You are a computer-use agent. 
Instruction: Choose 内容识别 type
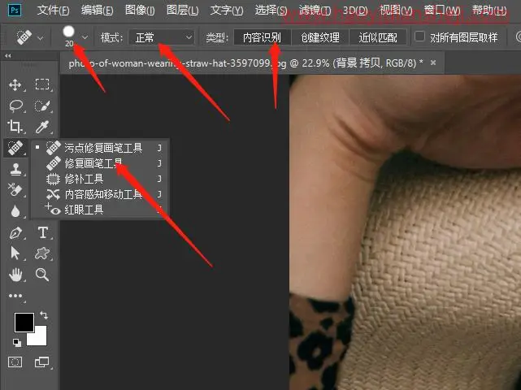[262, 37]
